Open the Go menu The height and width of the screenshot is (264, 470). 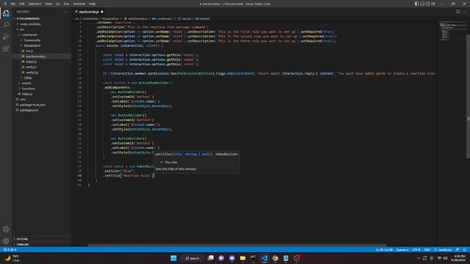tap(57, 4)
